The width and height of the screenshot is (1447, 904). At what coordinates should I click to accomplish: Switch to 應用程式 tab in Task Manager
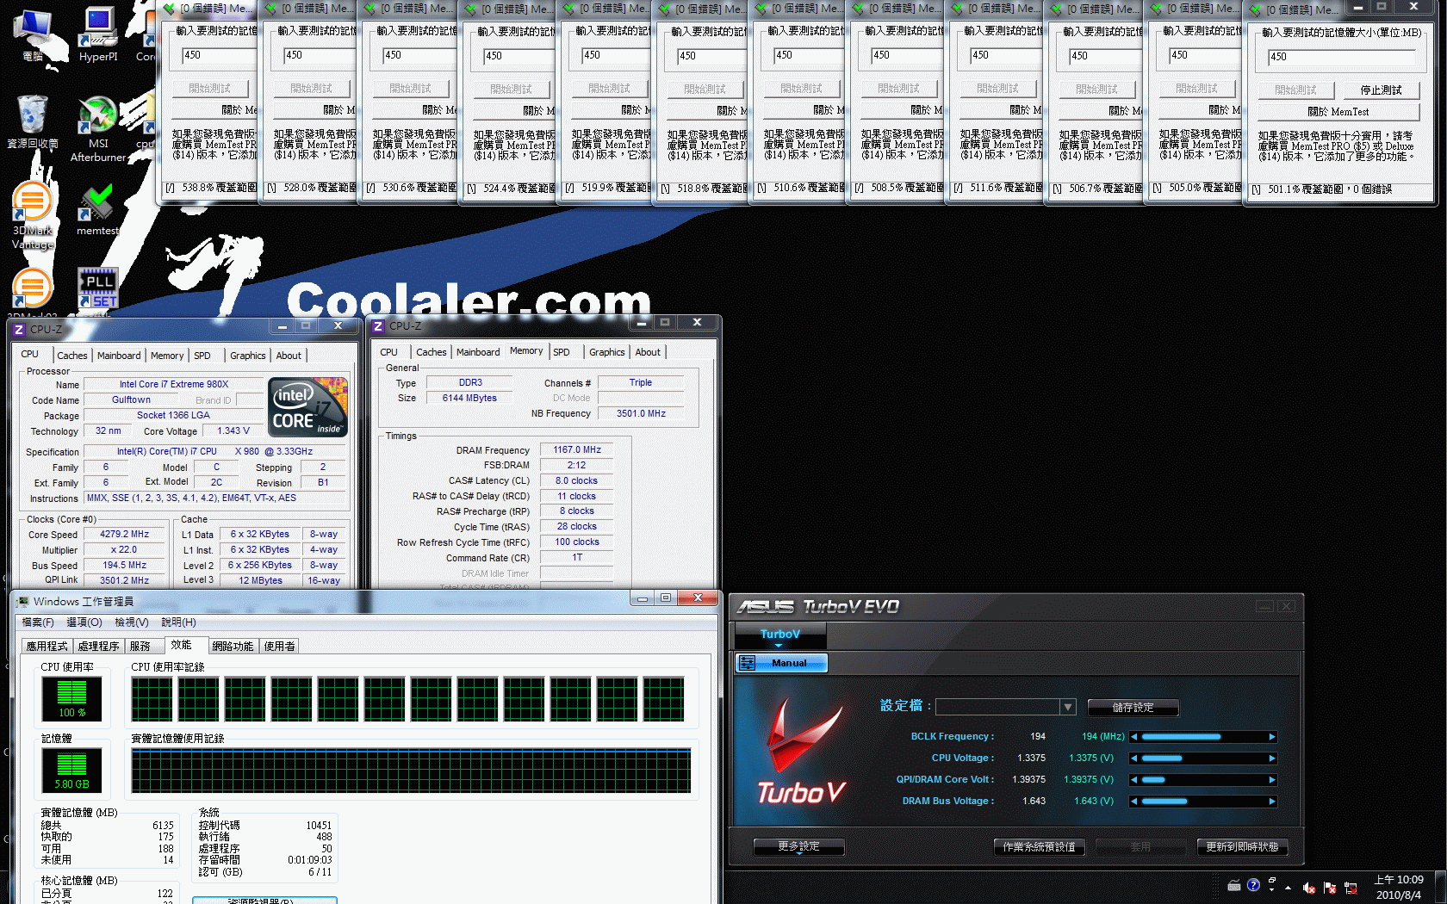(x=47, y=646)
